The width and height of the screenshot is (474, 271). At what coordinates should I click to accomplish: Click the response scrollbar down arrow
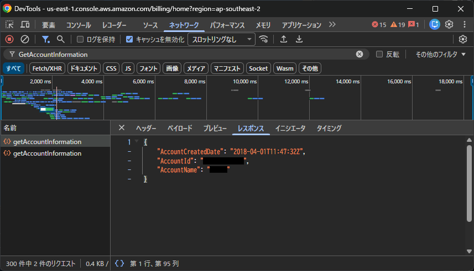click(469, 251)
